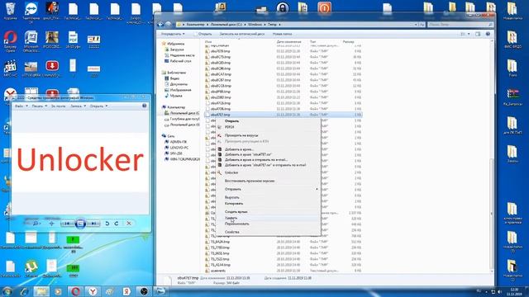Click the Windows Start button
Image resolution: width=529 pixels, height=297 pixels.
point(7,291)
